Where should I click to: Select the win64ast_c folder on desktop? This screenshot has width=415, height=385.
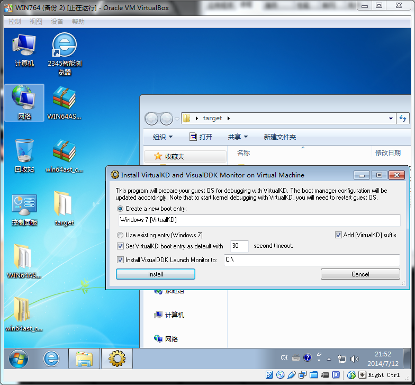[24, 314]
